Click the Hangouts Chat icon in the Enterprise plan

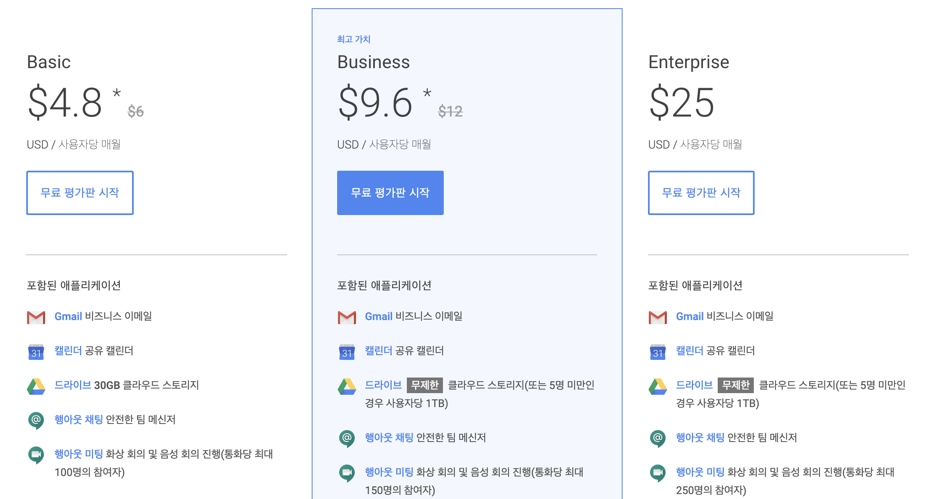coord(658,438)
